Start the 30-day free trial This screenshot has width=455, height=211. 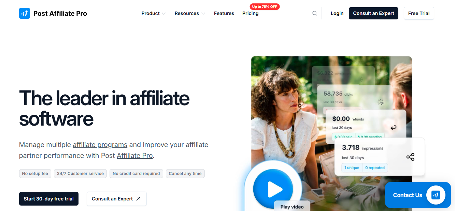[49, 199]
